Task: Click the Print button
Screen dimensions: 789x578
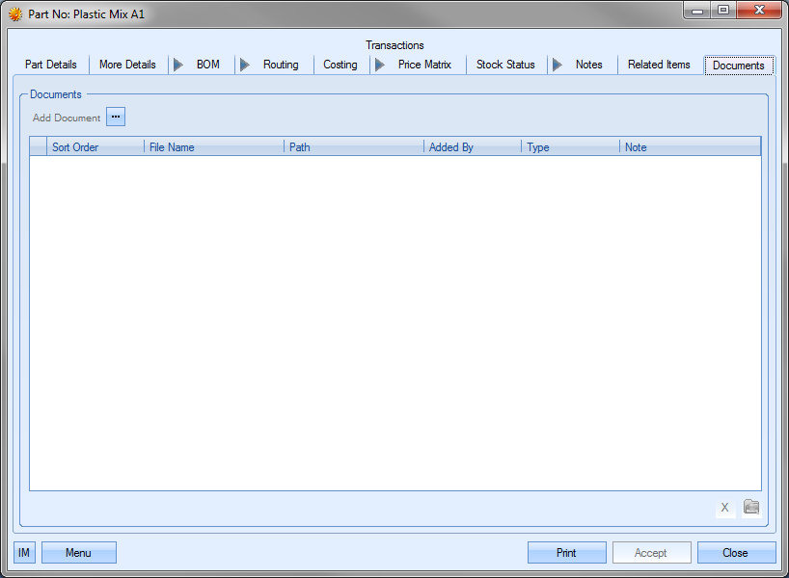Action: point(566,553)
